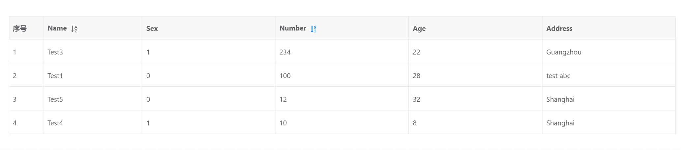
Task: Click the Number column header
Action: click(293, 28)
